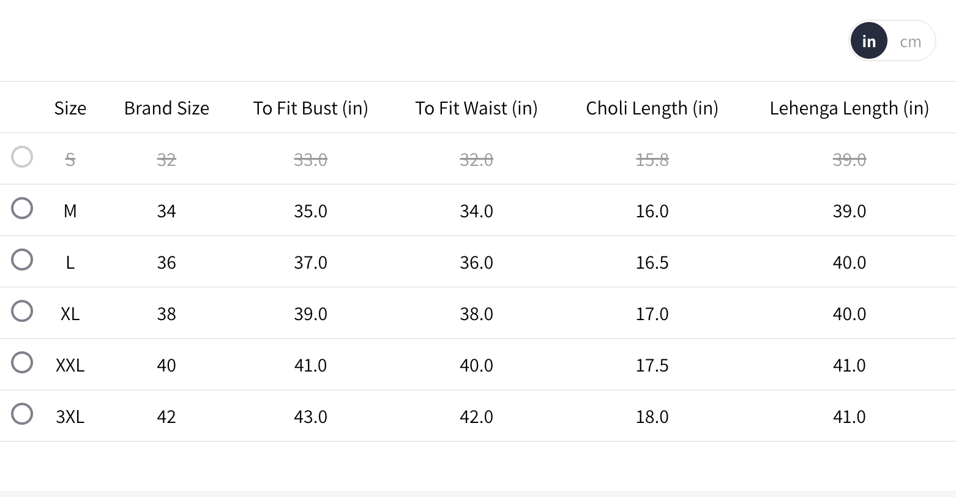Click the strikethrough S size label
This screenshot has width=956, height=497.
click(x=70, y=160)
